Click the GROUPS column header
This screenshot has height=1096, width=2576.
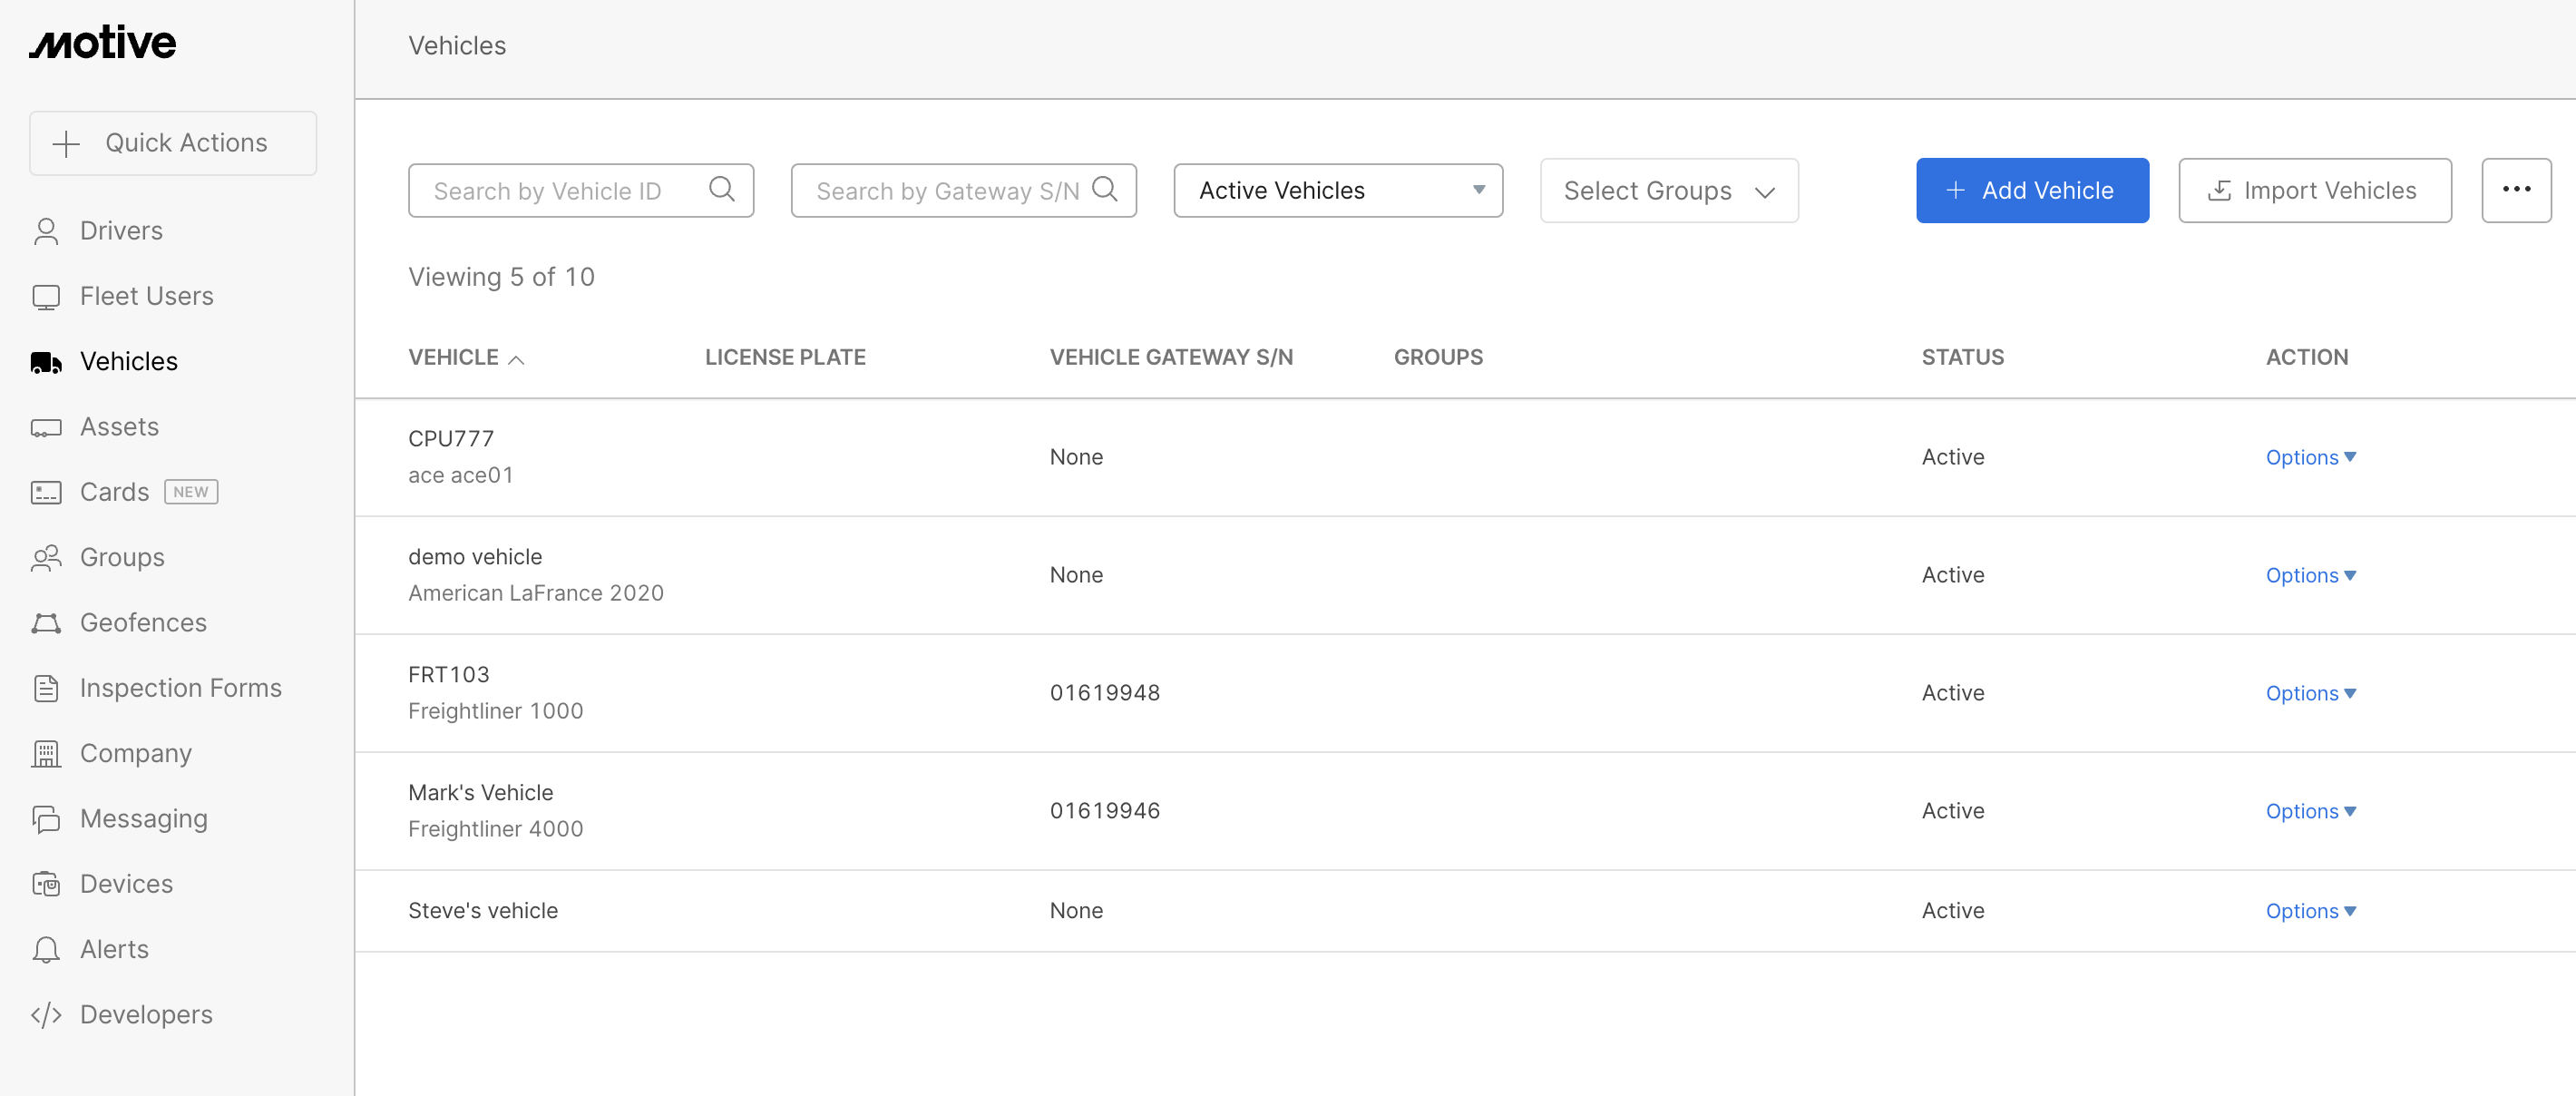coord(1438,357)
